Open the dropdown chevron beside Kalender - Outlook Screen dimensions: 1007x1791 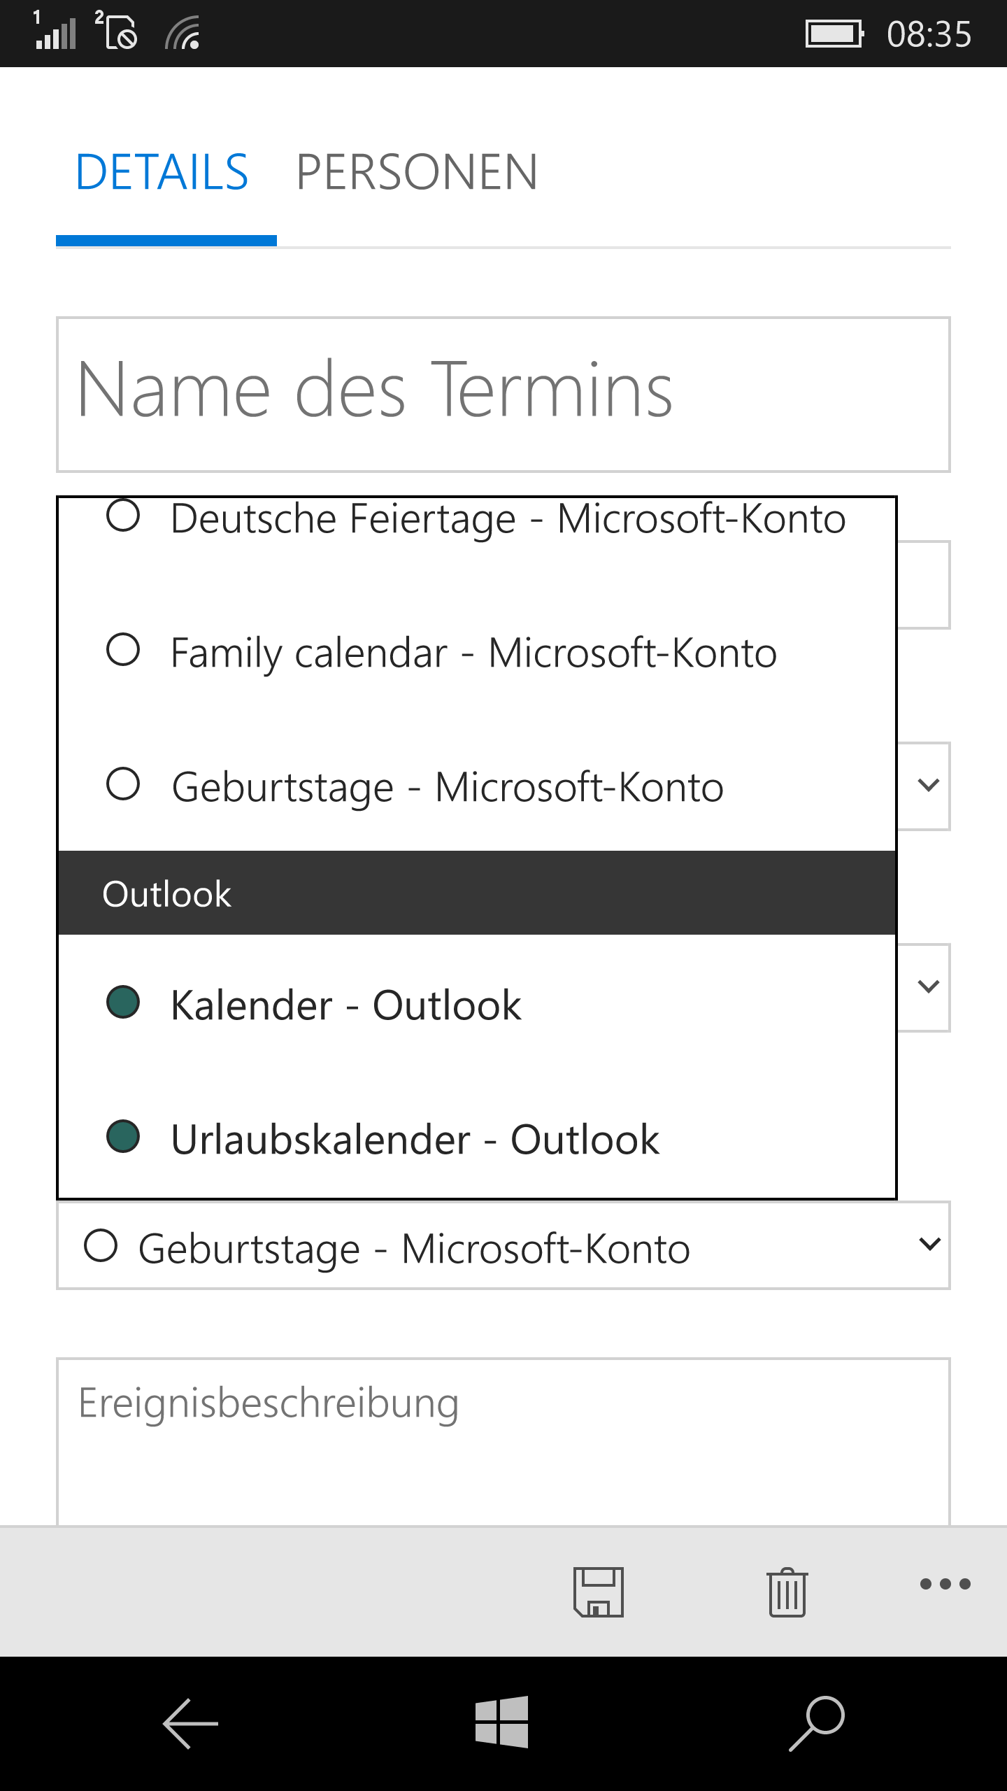[x=928, y=986]
